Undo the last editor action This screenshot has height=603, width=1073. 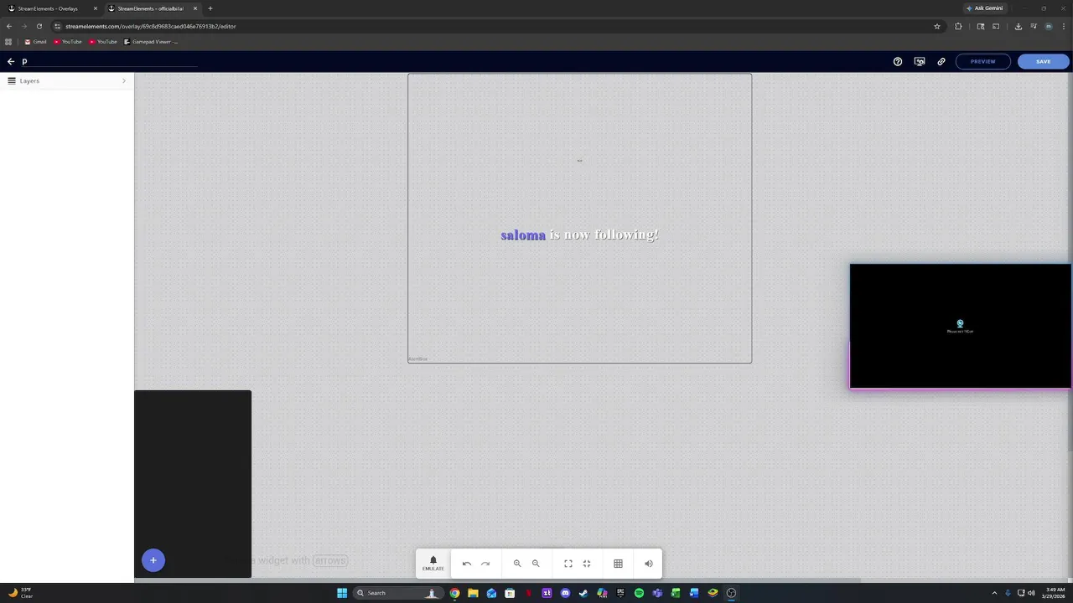[x=467, y=564]
